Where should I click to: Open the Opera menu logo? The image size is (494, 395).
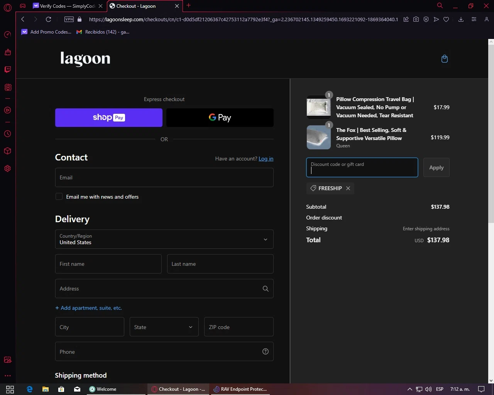pos(7,7)
